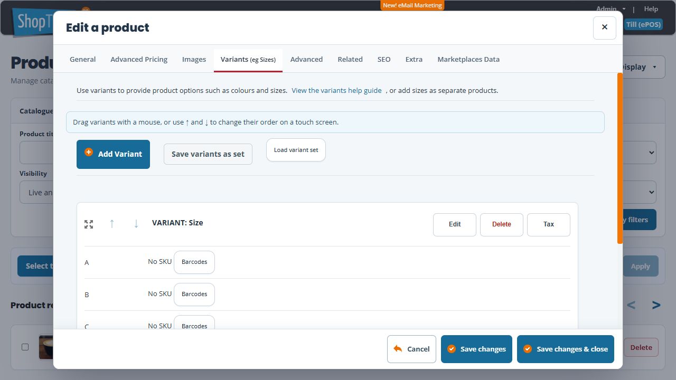Tick the checkbox for the first product row
This screenshot has height=380, width=676.
click(25, 347)
